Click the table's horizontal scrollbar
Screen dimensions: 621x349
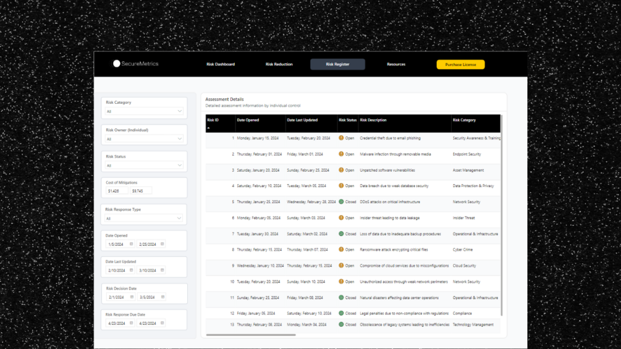(x=251, y=335)
